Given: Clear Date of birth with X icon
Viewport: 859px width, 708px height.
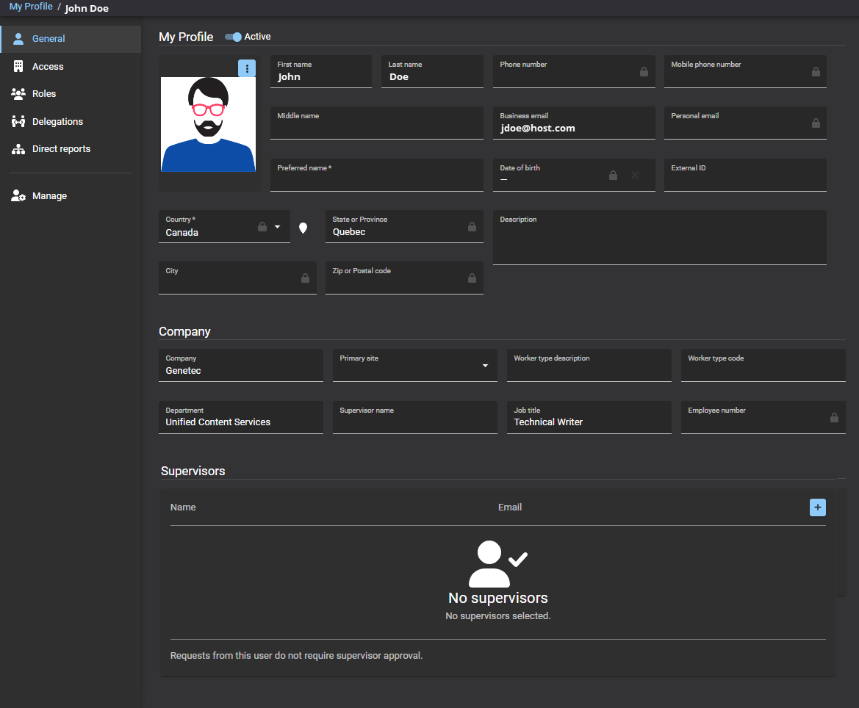Looking at the screenshot, I should (x=635, y=176).
